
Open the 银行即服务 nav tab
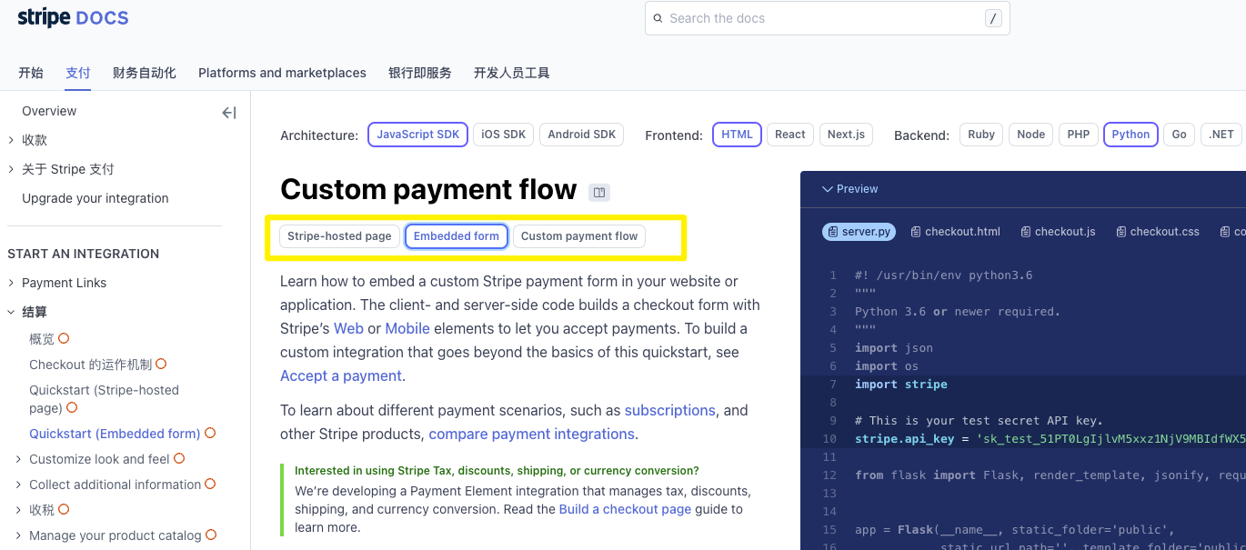[x=420, y=73]
